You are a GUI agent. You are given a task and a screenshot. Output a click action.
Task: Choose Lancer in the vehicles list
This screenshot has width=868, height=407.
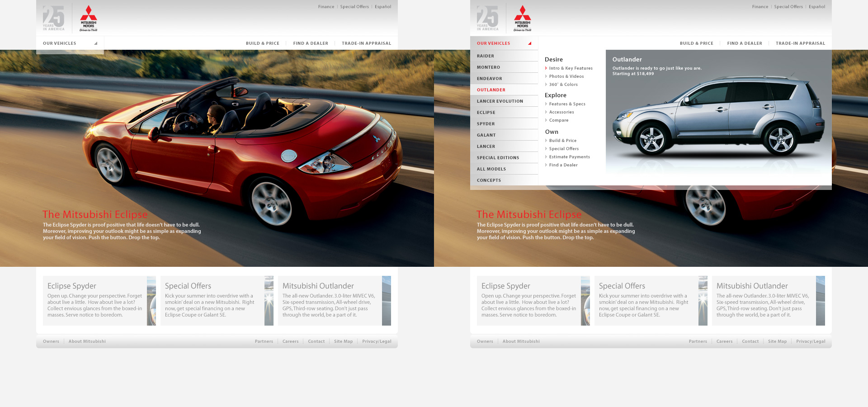pyautogui.click(x=504, y=147)
